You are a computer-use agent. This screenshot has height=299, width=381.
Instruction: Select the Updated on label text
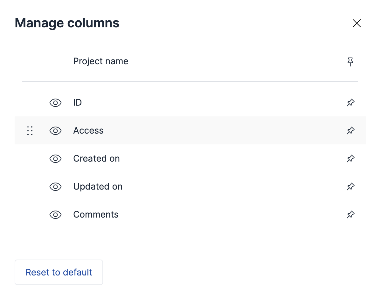(98, 187)
